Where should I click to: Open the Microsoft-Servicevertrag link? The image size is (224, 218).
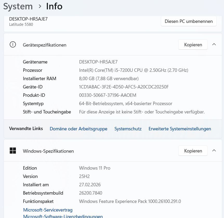[x=48, y=210]
